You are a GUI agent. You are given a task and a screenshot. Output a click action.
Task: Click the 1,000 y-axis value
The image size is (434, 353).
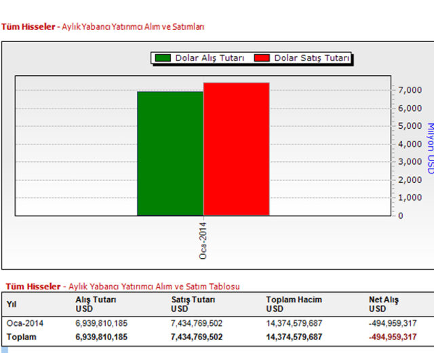[410, 198]
